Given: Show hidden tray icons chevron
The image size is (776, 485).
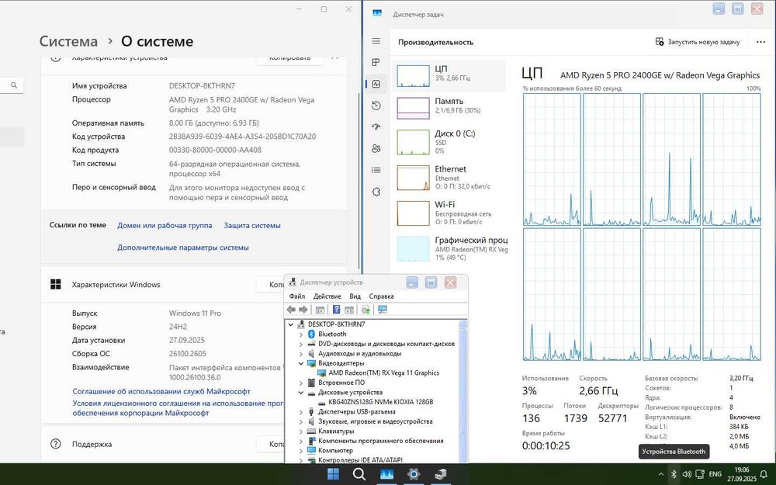Looking at the screenshot, I should 660,474.
